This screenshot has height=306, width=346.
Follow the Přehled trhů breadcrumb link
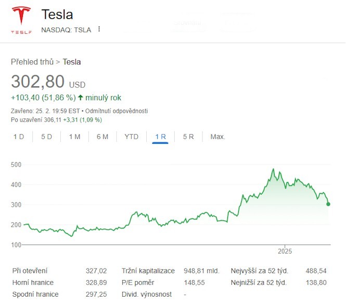tap(32, 62)
